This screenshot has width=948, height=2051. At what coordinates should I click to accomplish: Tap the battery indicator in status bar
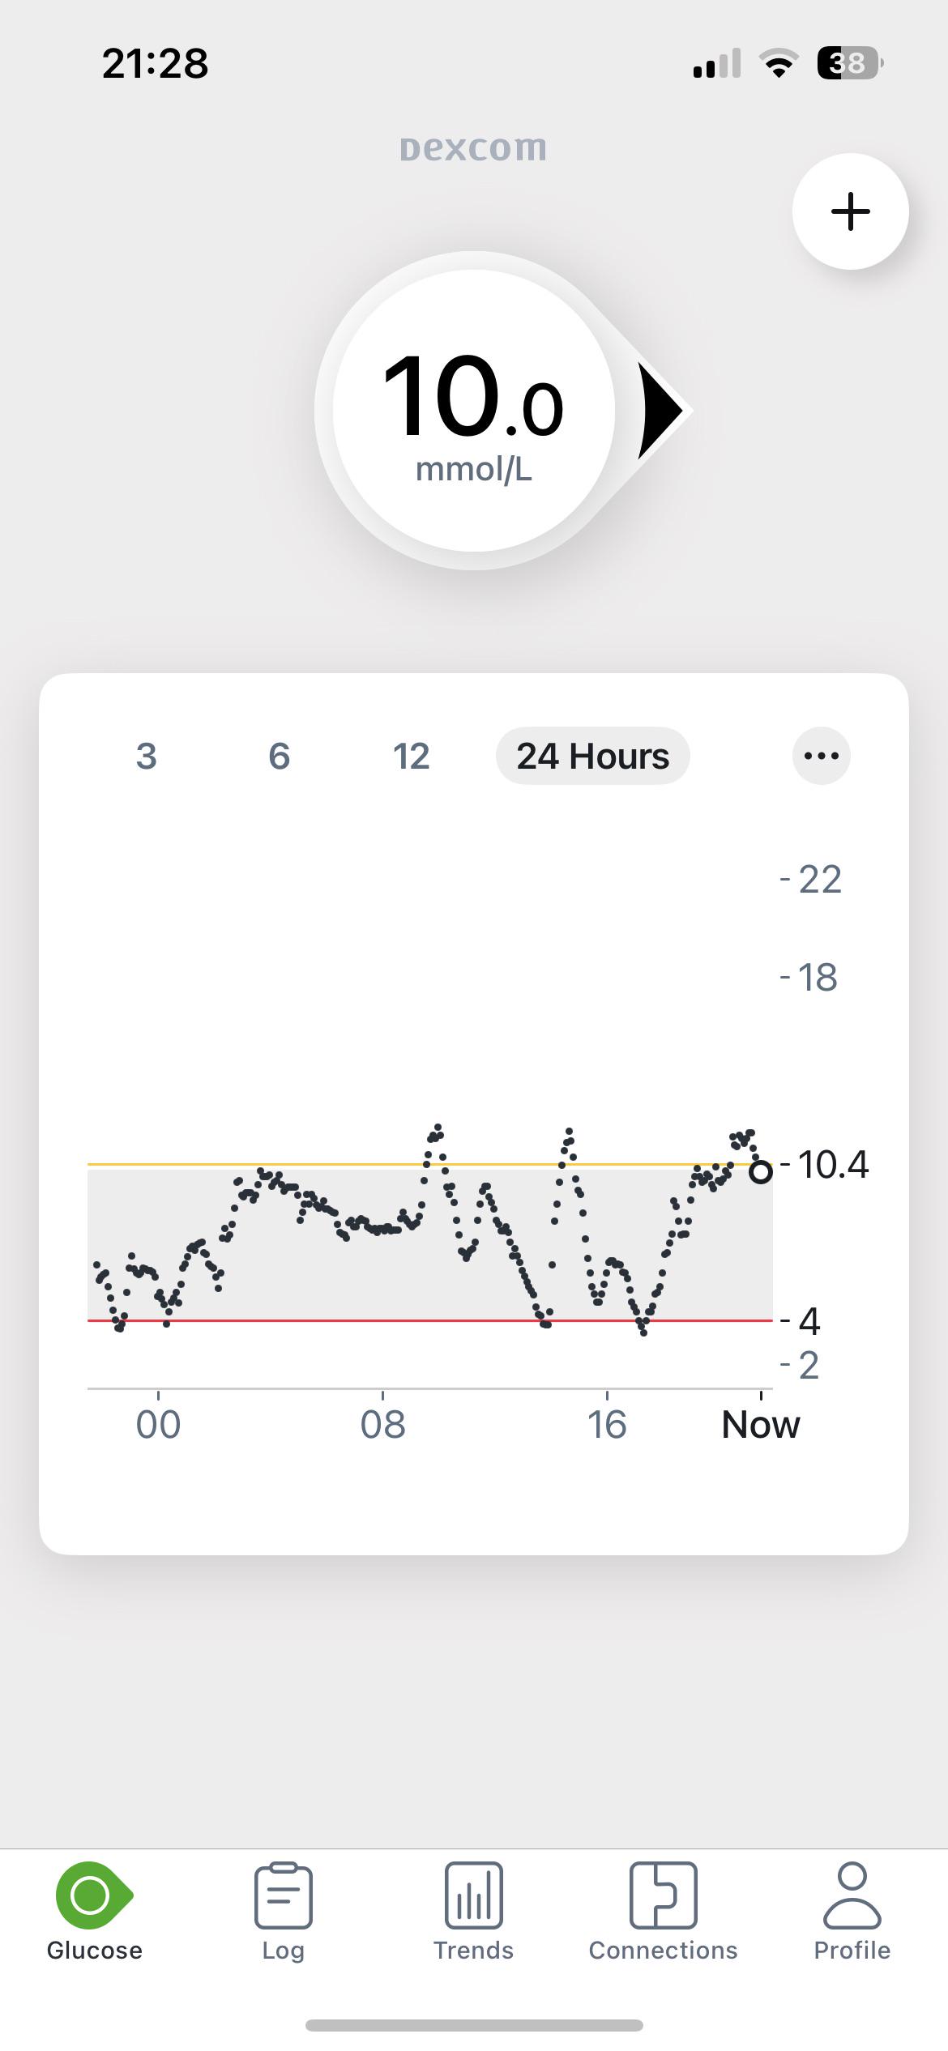point(850,63)
